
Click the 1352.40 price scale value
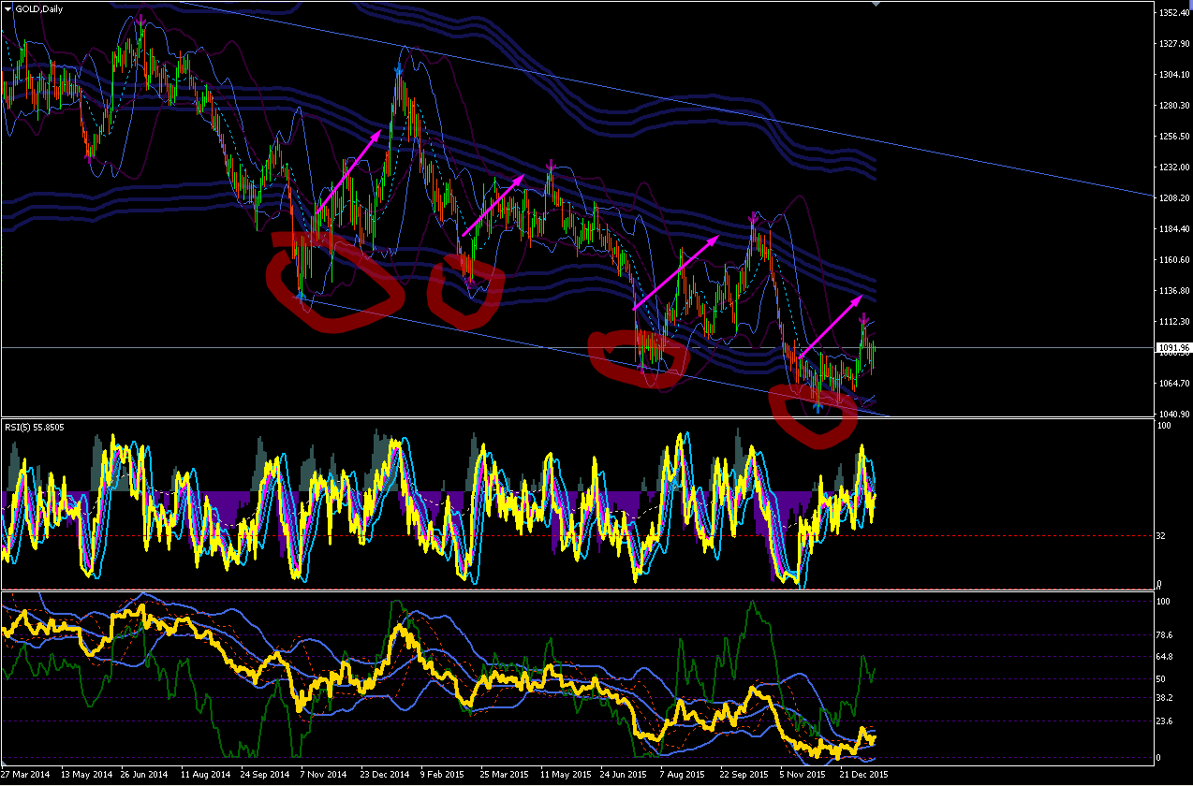pos(1173,13)
